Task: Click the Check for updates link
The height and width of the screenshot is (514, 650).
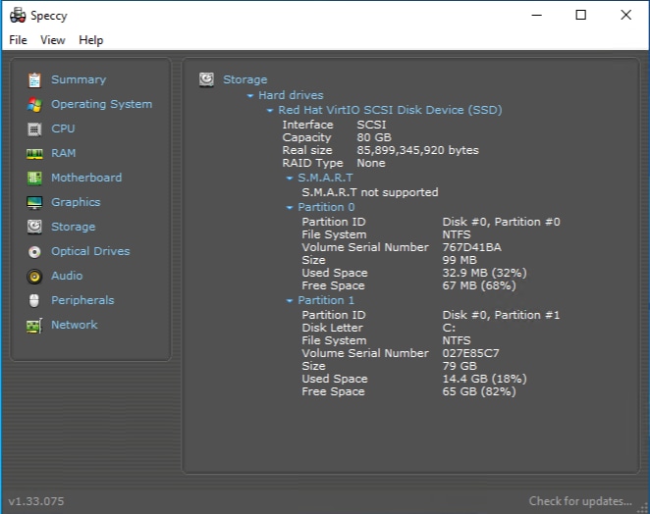Action: [579, 501]
